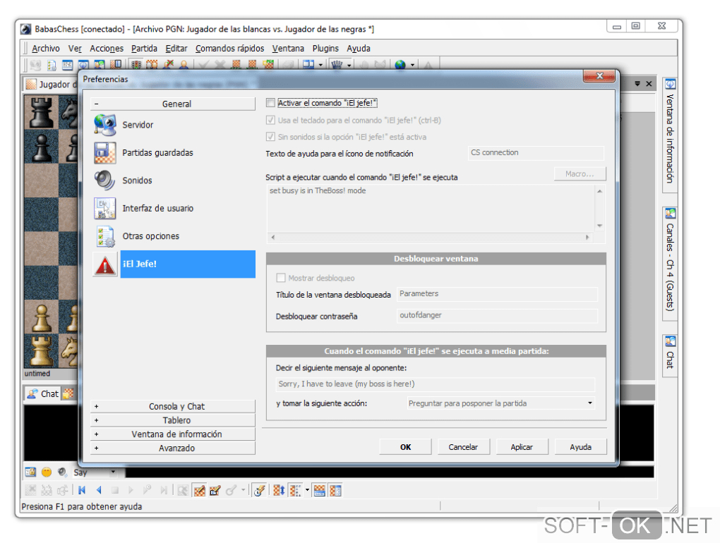Expand the Ventana de información section

click(173, 434)
